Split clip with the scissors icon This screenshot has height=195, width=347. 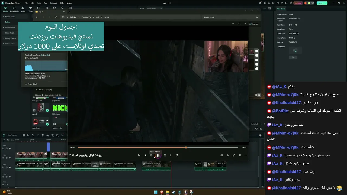coord(47,135)
